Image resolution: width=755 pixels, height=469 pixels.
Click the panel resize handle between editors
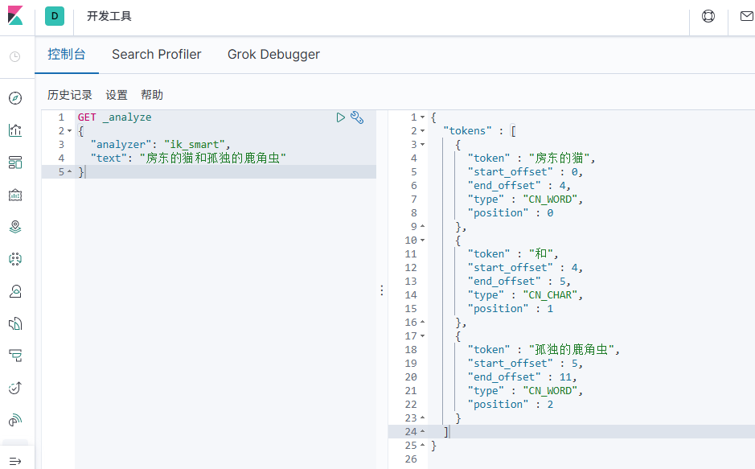pyautogui.click(x=382, y=290)
